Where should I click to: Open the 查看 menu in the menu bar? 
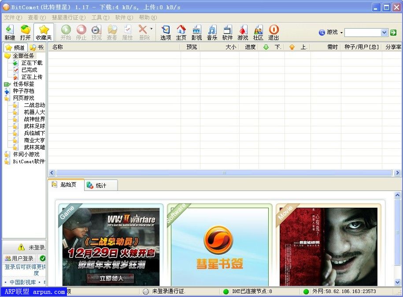pos(37,18)
